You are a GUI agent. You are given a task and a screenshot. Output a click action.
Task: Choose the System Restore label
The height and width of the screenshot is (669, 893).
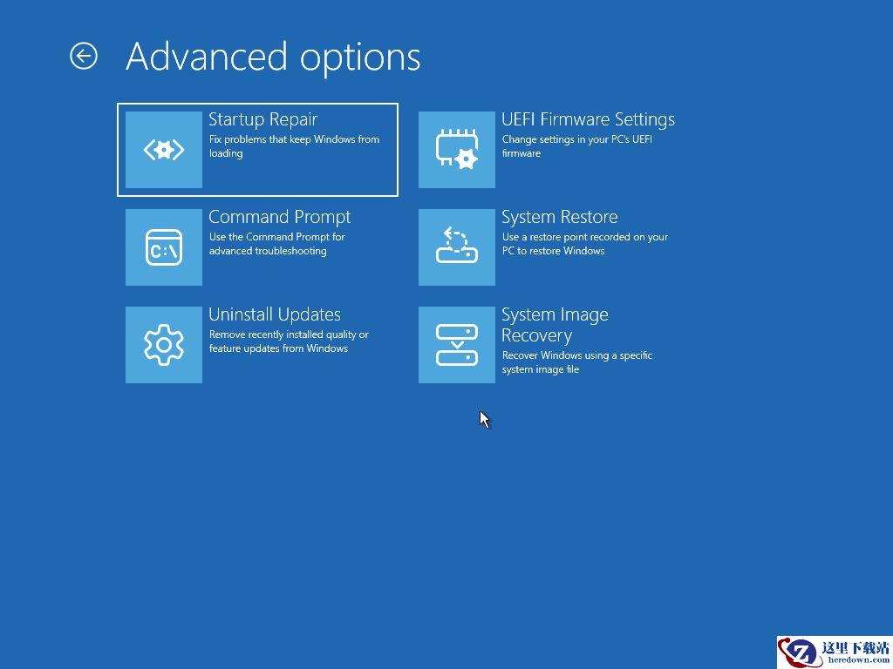point(560,217)
